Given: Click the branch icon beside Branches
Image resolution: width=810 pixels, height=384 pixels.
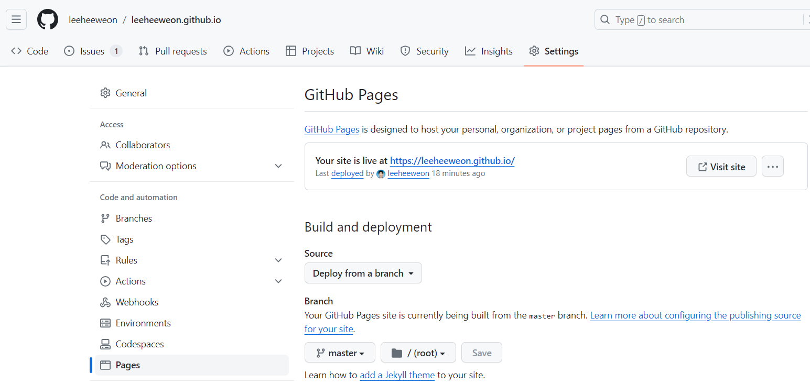Looking at the screenshot, I should 105,218.
